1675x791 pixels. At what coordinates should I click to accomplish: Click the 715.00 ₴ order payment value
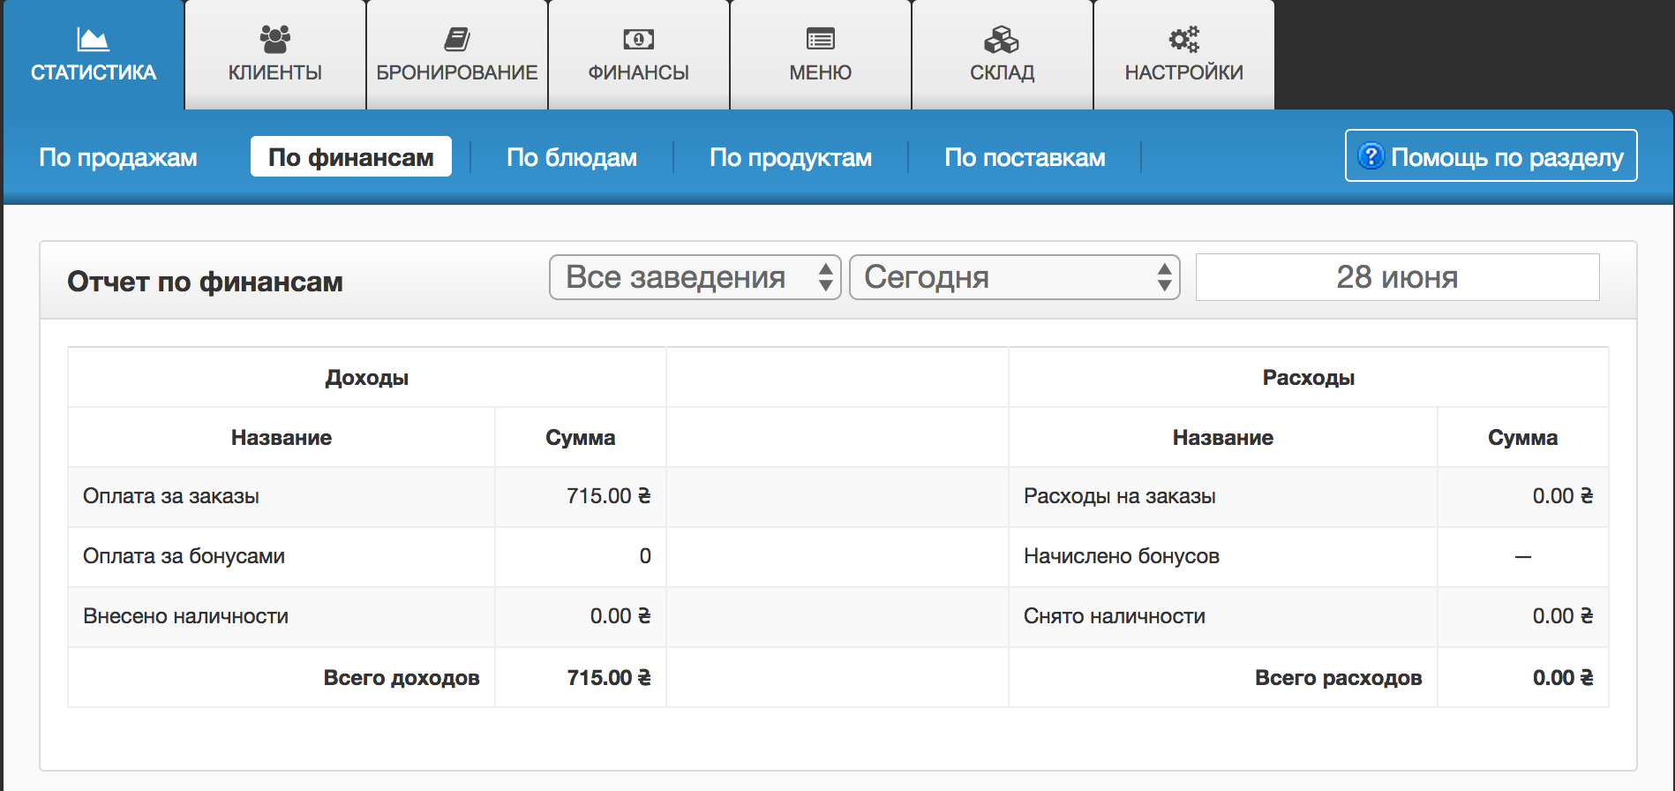(609, 496)
